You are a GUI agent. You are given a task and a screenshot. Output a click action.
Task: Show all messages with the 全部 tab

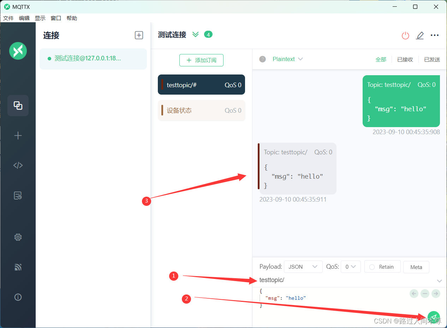pyautogui.click(x=381, y=59)
